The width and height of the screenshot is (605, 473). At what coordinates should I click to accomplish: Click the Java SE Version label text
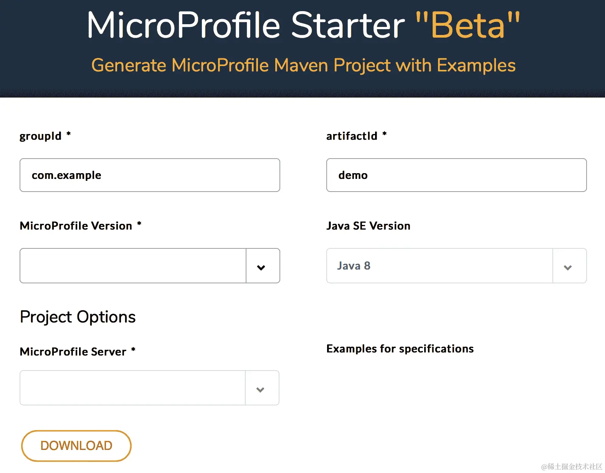pyautogui.click(x=368, y=226)
